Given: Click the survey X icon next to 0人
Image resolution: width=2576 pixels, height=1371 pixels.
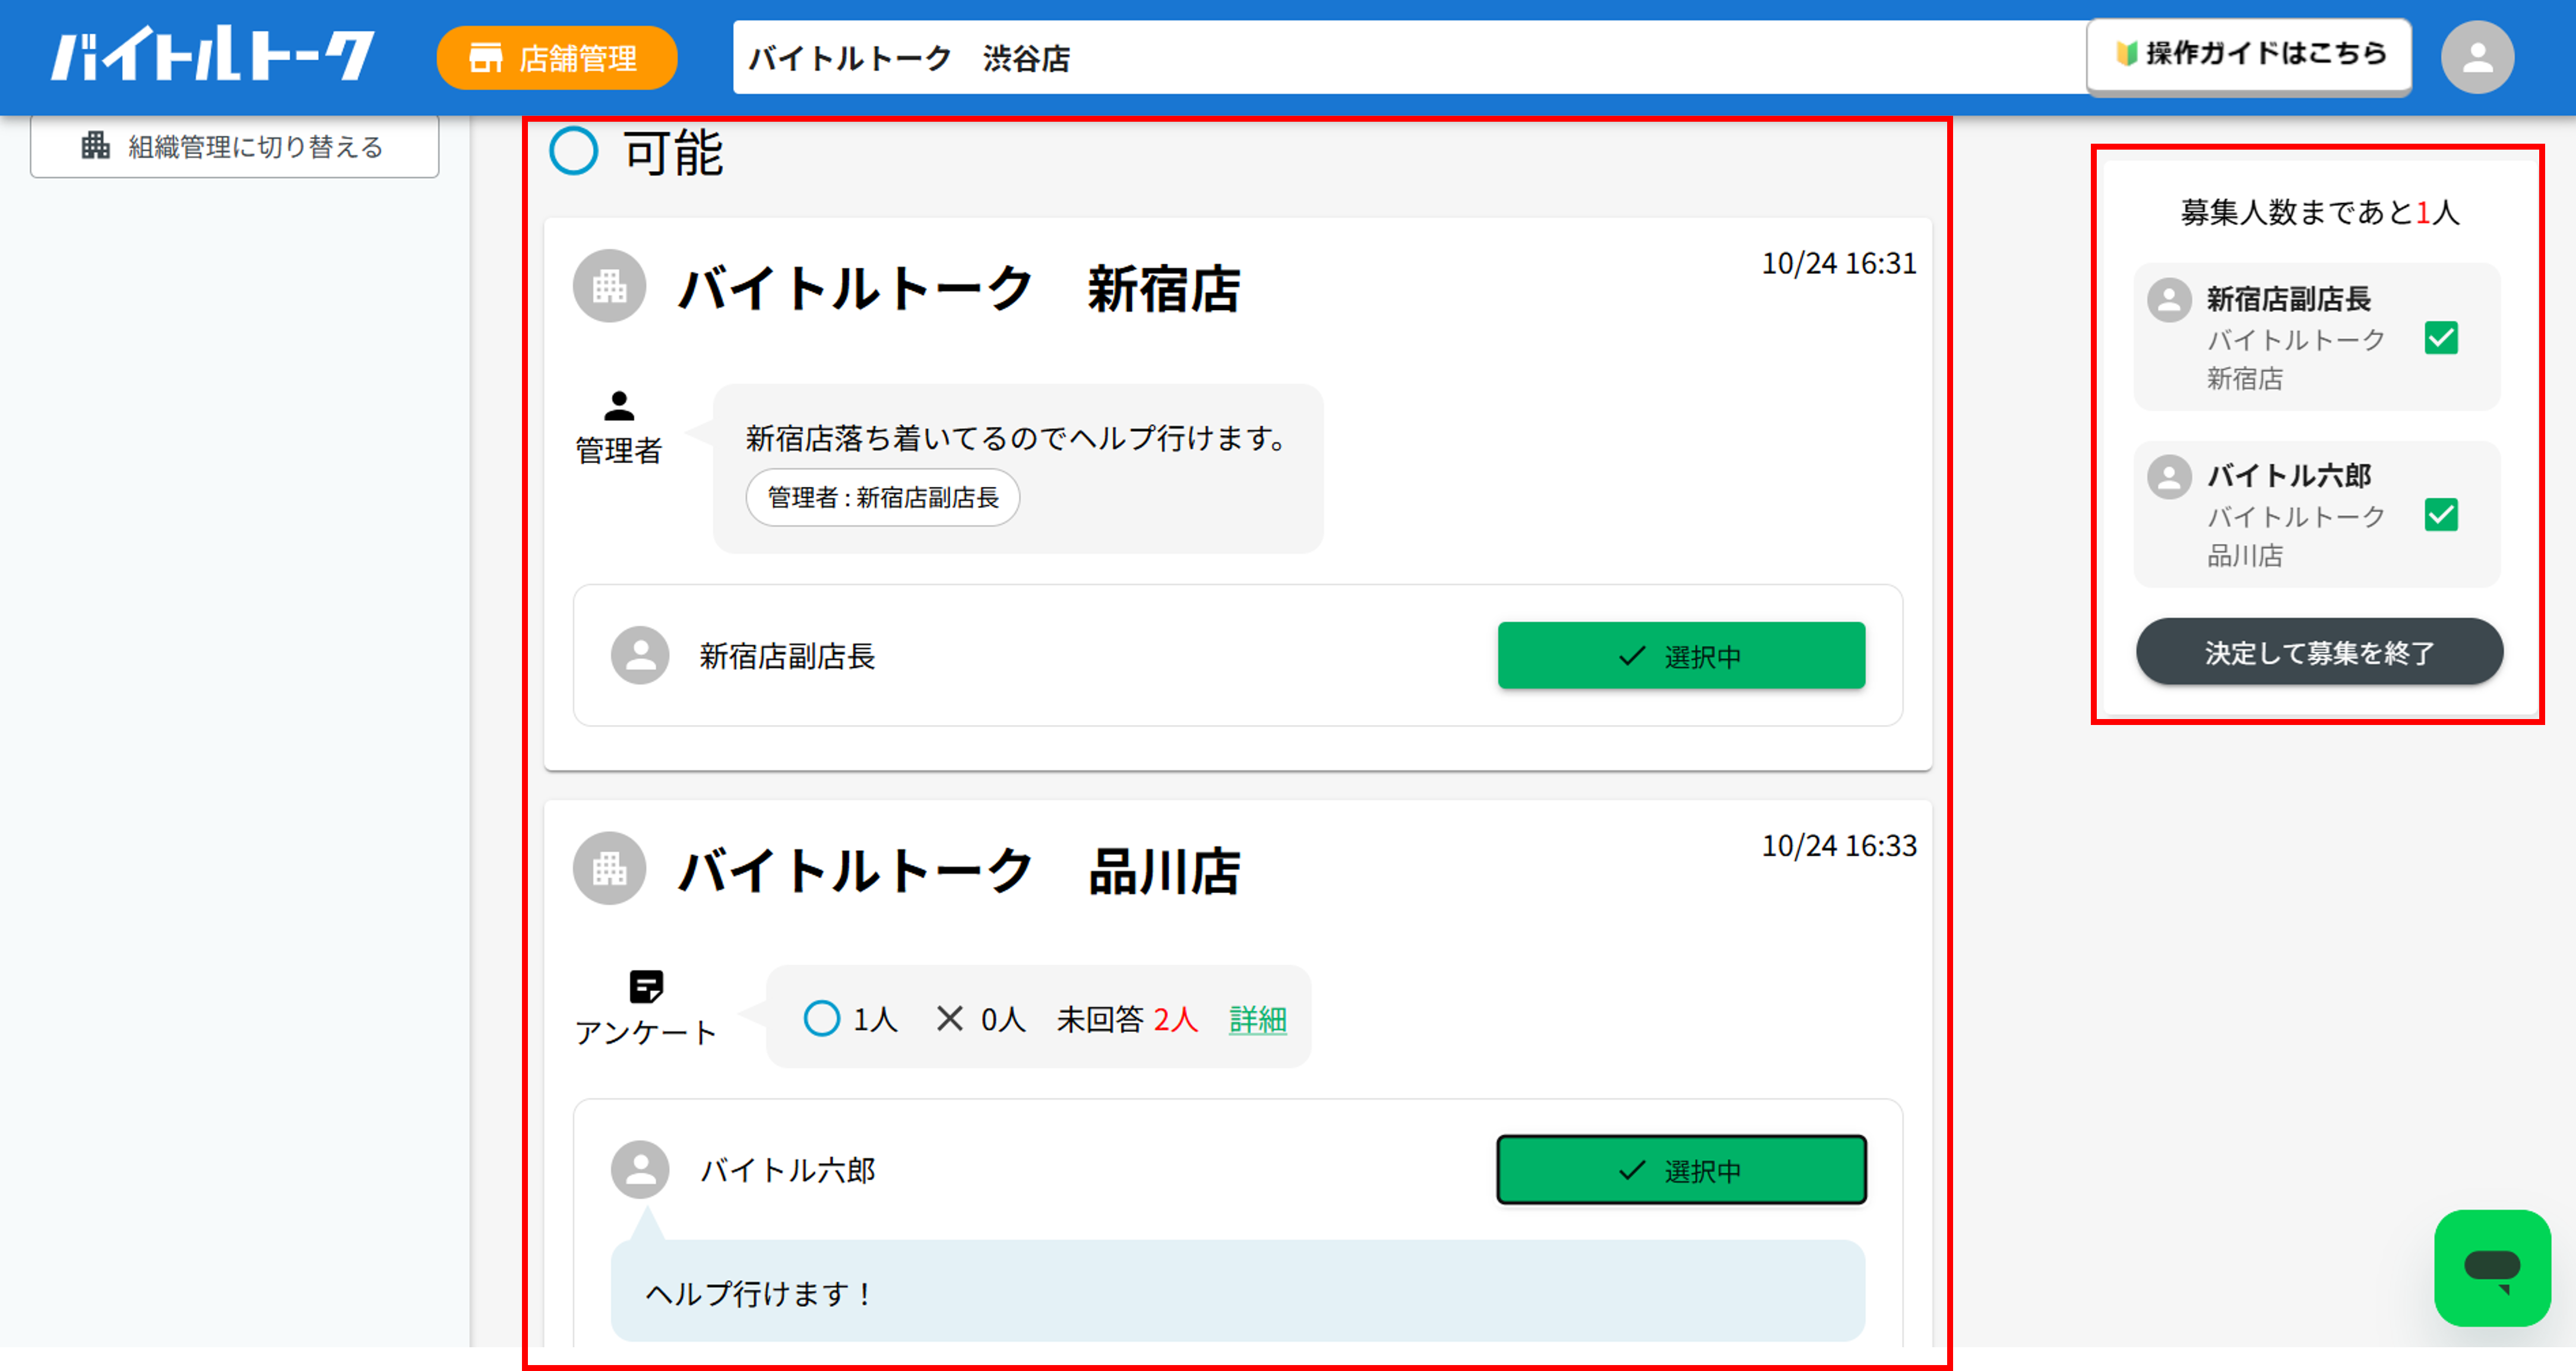Looking at the screenshot, I should 949,1019.
